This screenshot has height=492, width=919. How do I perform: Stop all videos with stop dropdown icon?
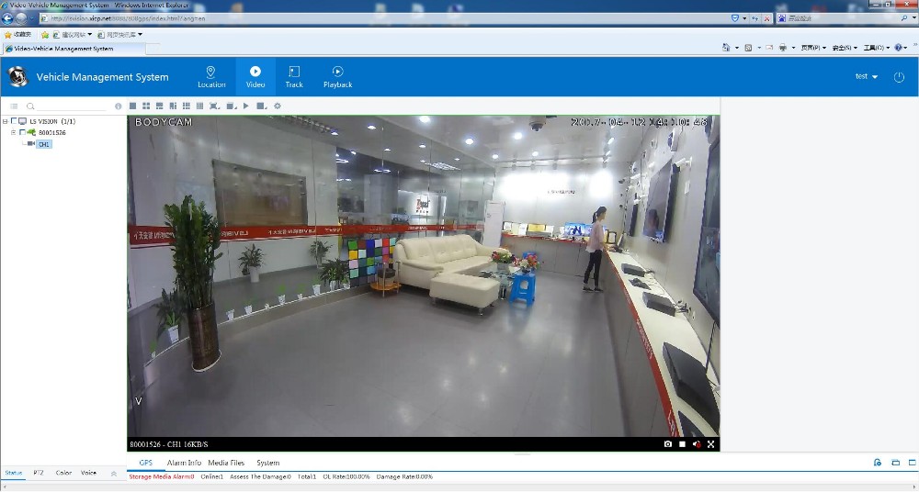point(262,106)
